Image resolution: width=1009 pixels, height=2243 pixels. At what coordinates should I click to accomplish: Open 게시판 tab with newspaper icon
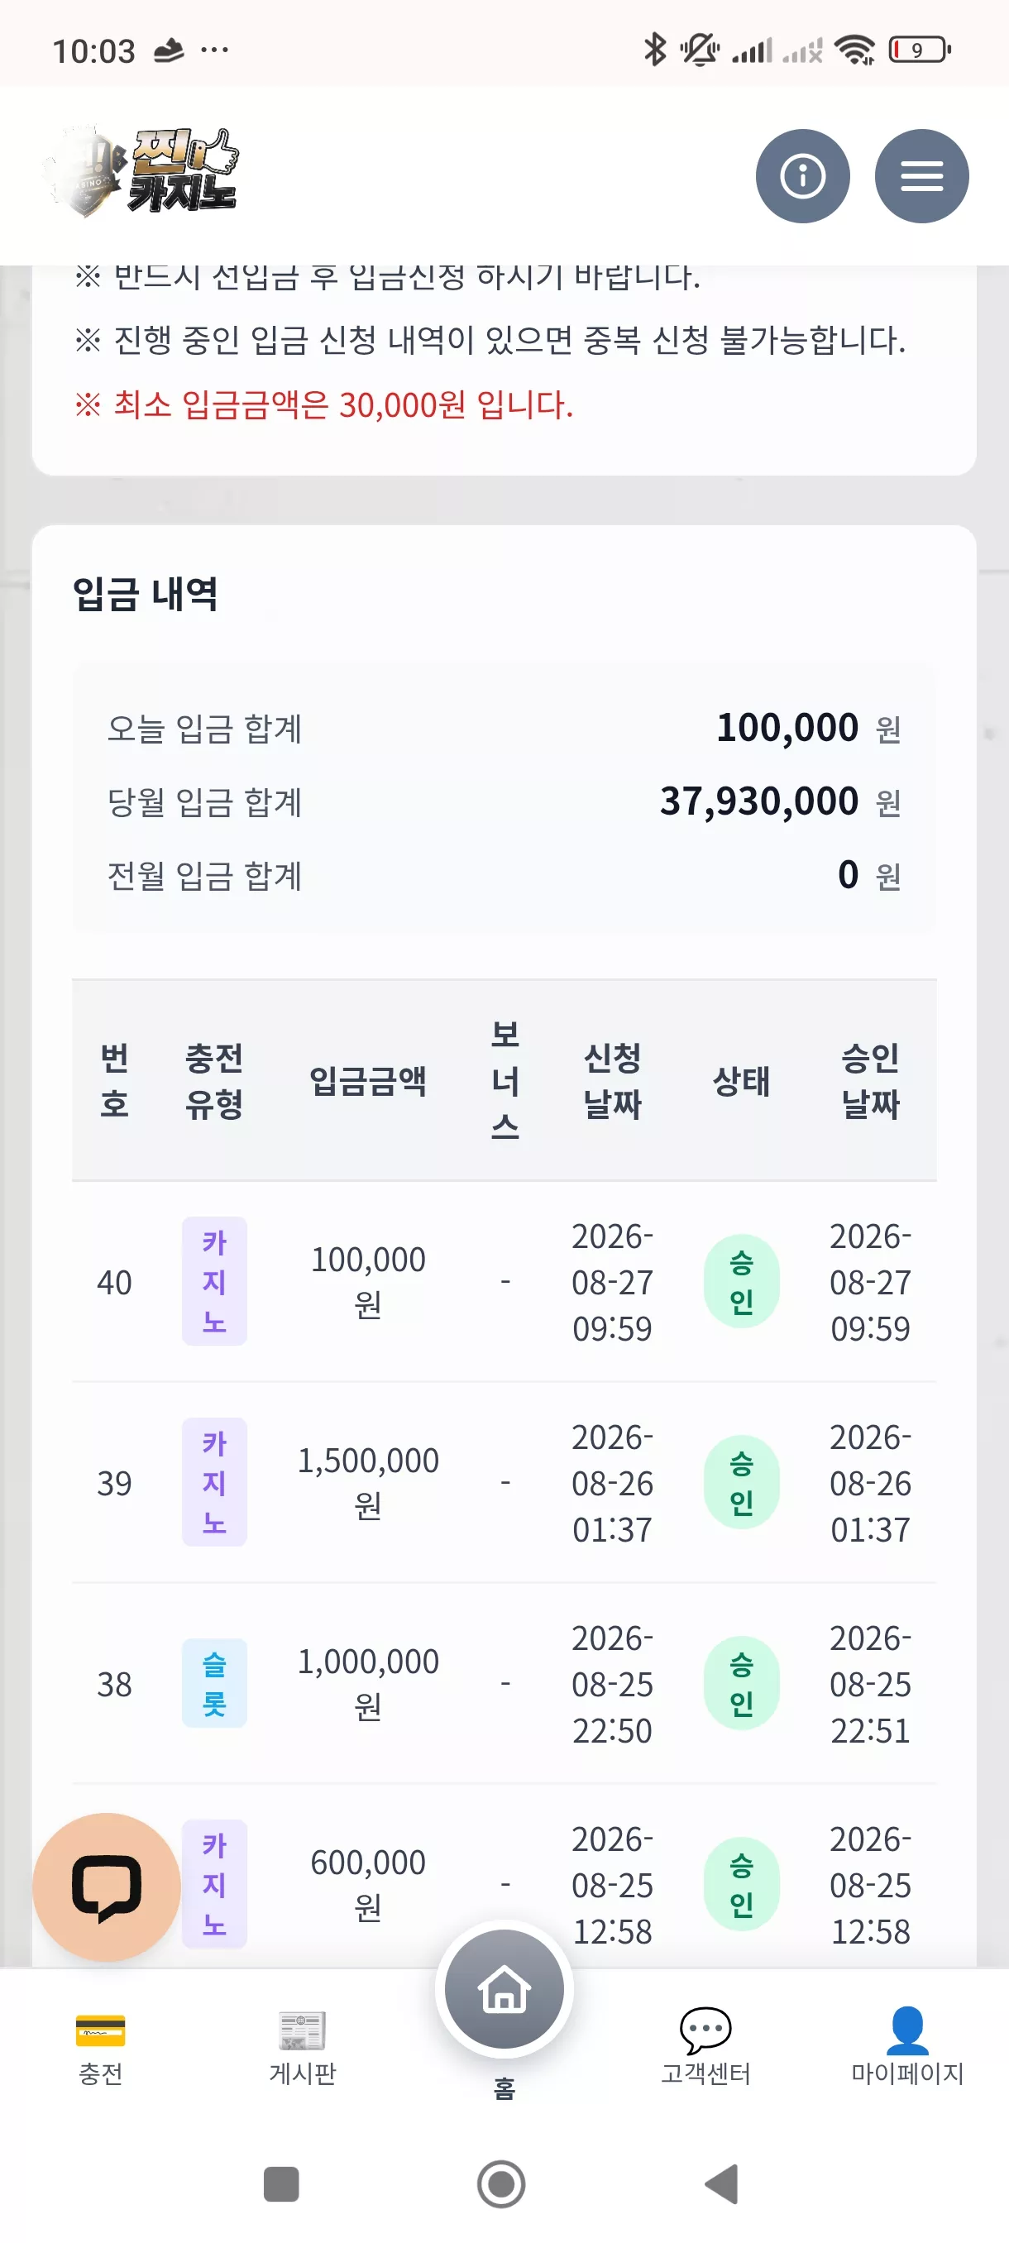click(x=302, y=2049)
